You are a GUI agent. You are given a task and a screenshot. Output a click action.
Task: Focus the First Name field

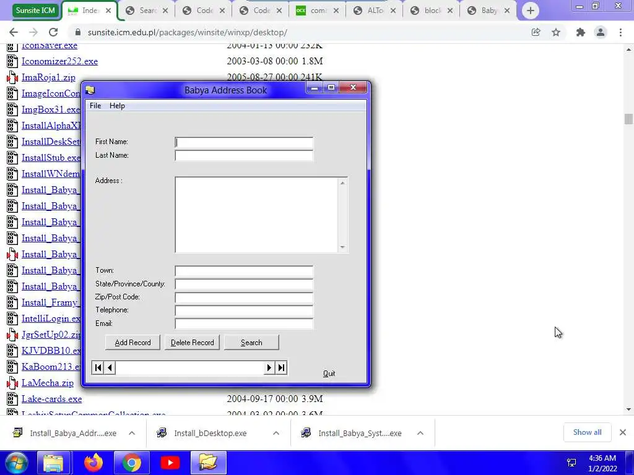244,143
